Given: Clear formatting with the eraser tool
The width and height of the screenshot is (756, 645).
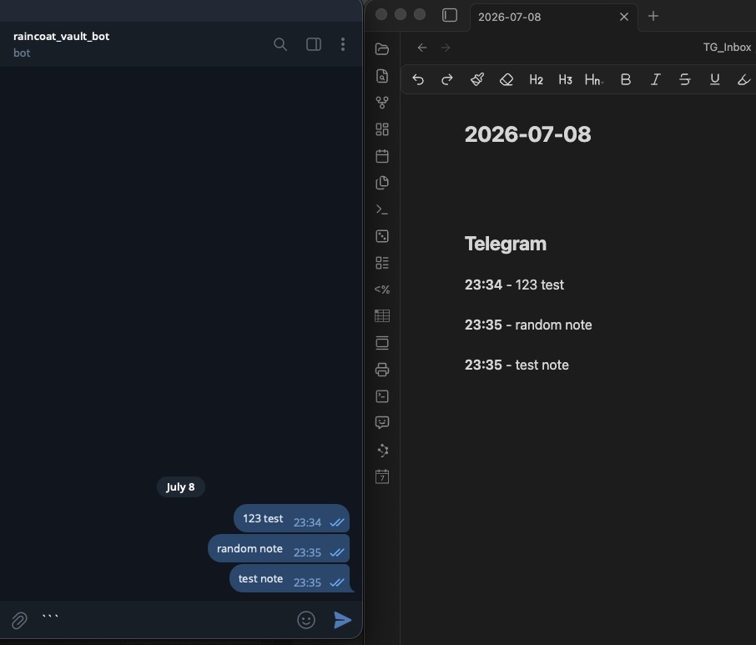Looking at the screenshot, I should pos(507,79).
